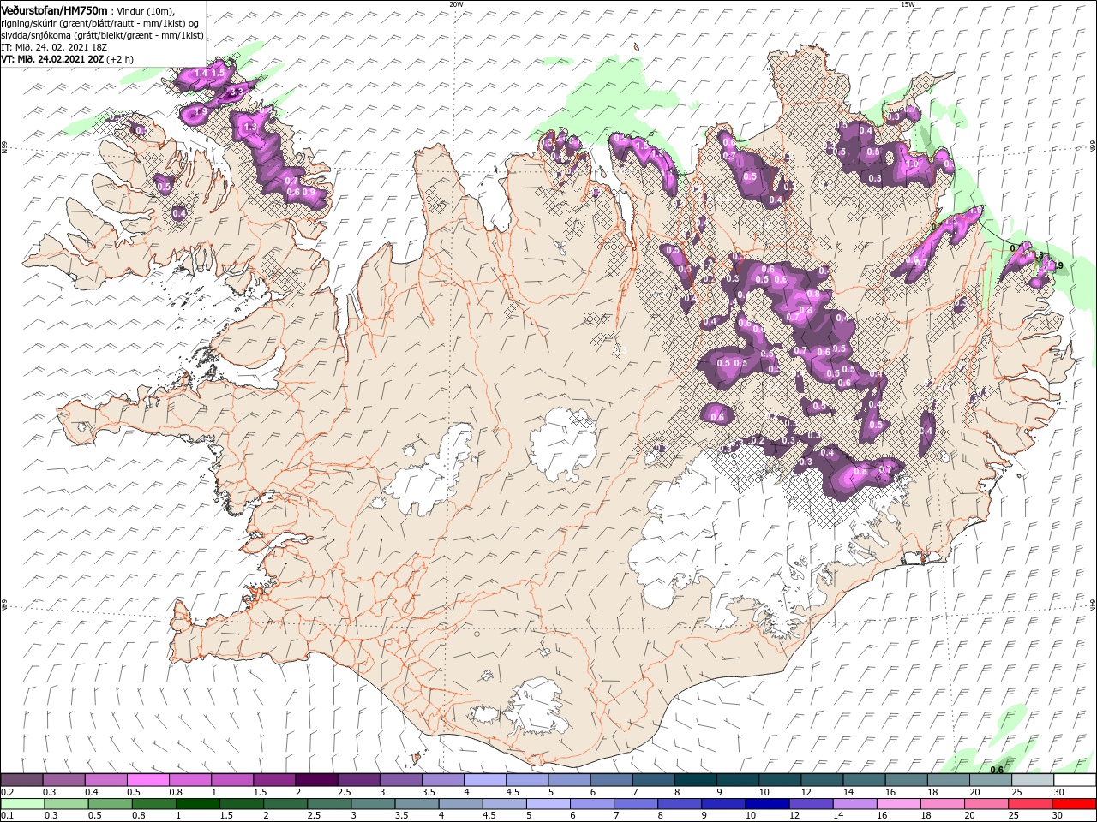The image size is (1097, 822).
Task: Select the upper scale swatch labeled 2.5
Action: (358, 780)
